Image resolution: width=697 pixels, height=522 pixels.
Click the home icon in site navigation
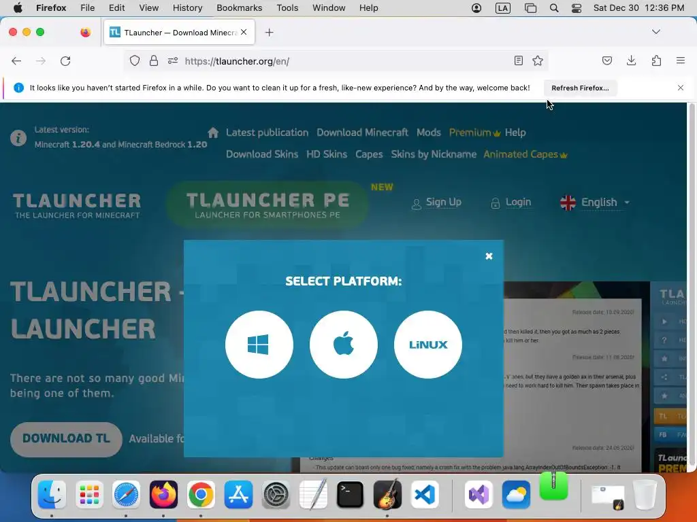pos(213,133)
